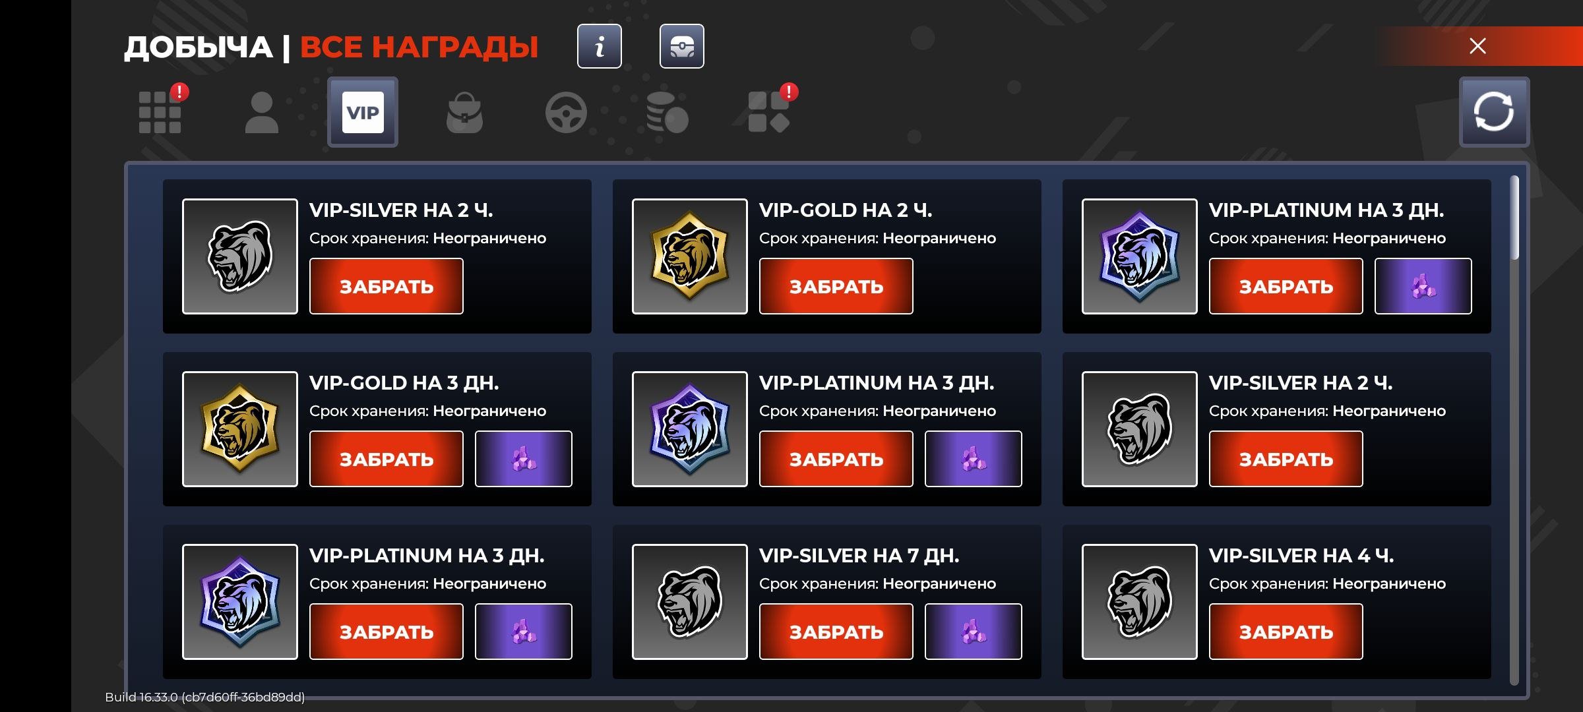Select the all-categories grid tab
This screenshot has height=712, width=1583.
click(x=160, y=111)
